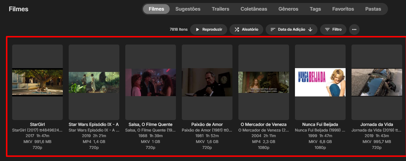Open the Trailers tab
This screenshot has height=161, width=406.
pyautogui.click(x=220, y=9)
